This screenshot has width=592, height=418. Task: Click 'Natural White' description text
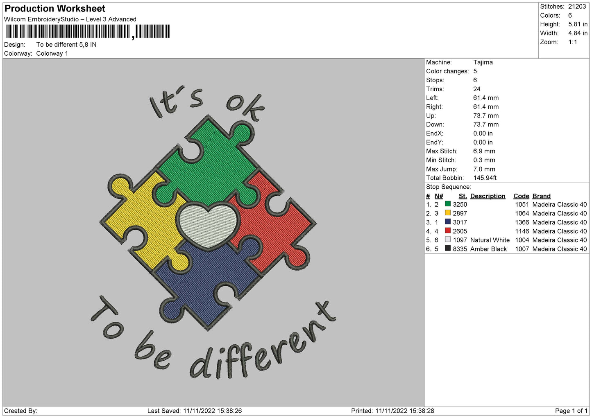490,240
